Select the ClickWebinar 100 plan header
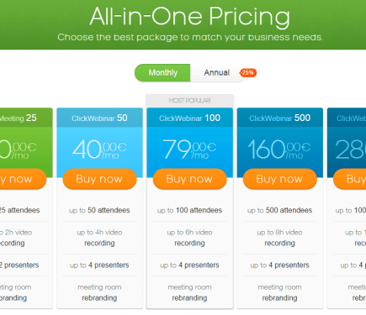Viewport: 366px width, 315px height. pos(189,118)
